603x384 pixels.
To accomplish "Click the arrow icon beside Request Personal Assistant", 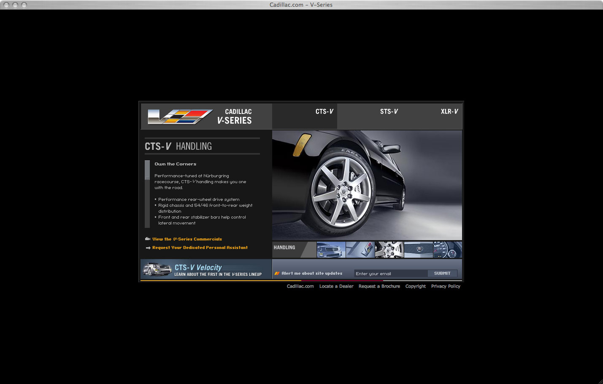I will pos(148,248).
